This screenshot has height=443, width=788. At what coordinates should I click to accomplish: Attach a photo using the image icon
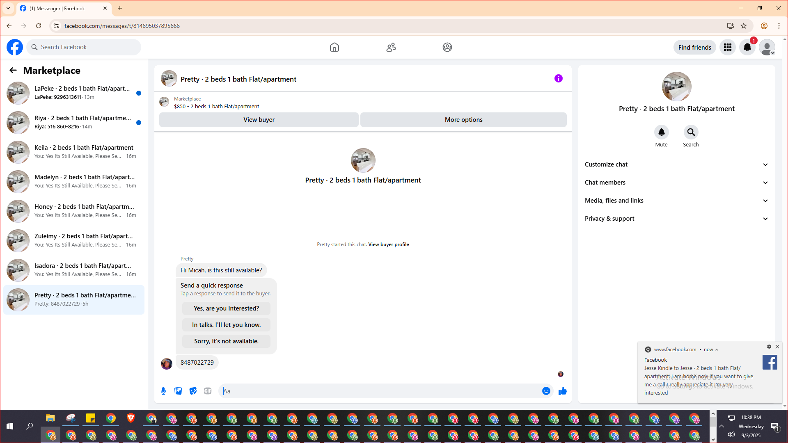coord(178,391)
